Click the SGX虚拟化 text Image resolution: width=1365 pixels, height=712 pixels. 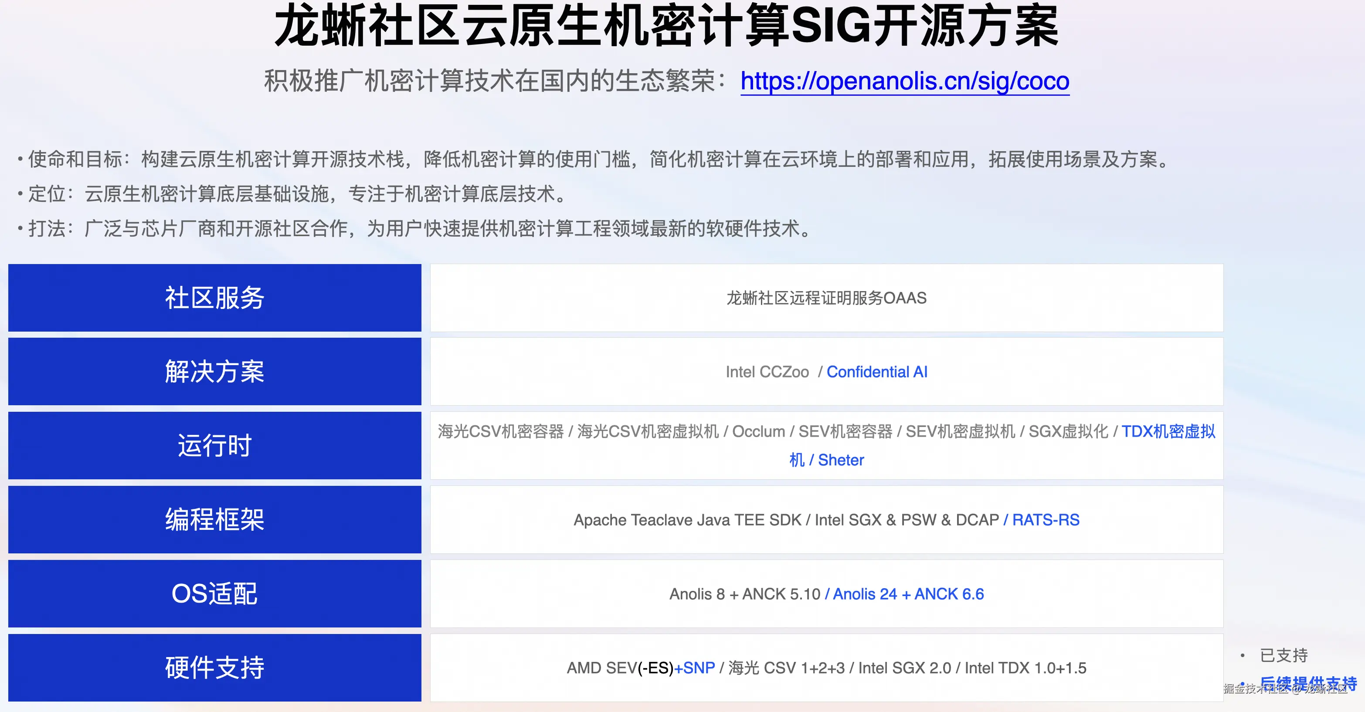[x=1068, y=432]
